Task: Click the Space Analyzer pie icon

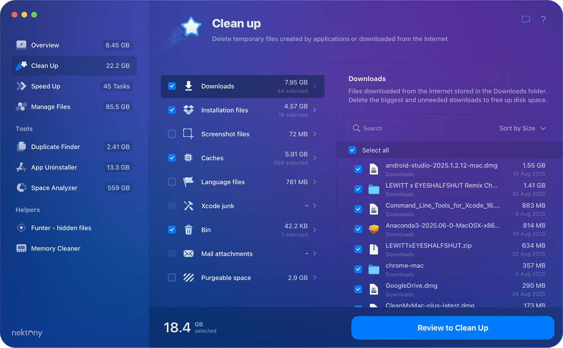Action: (x=21, y=188)
